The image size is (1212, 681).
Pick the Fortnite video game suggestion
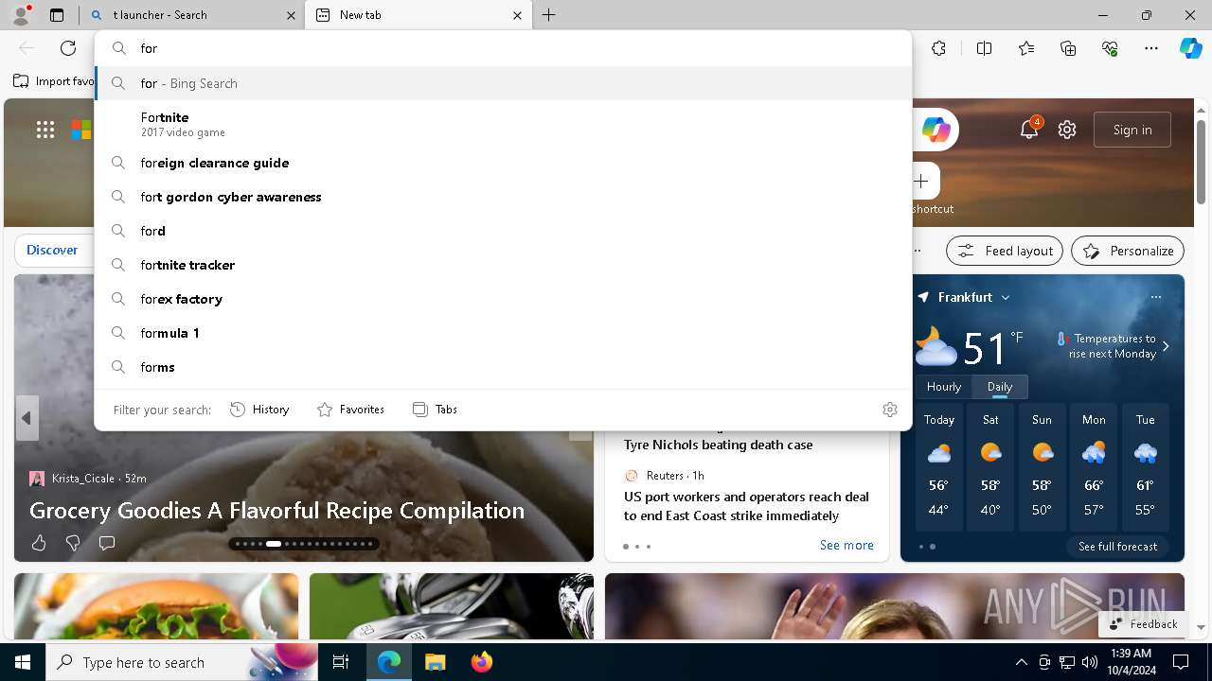click(x=503, y=124)
